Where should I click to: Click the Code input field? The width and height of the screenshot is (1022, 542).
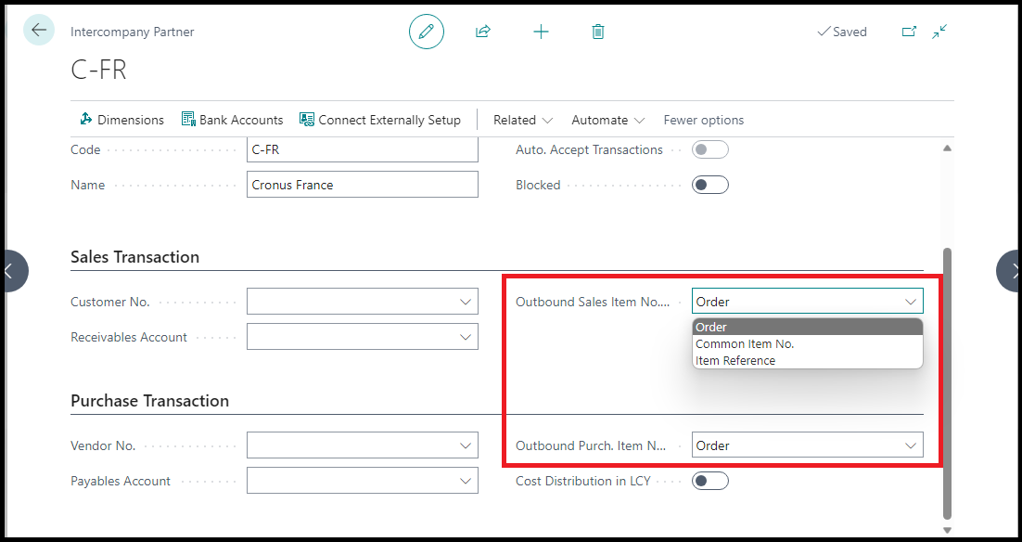(x=363, y=149)
